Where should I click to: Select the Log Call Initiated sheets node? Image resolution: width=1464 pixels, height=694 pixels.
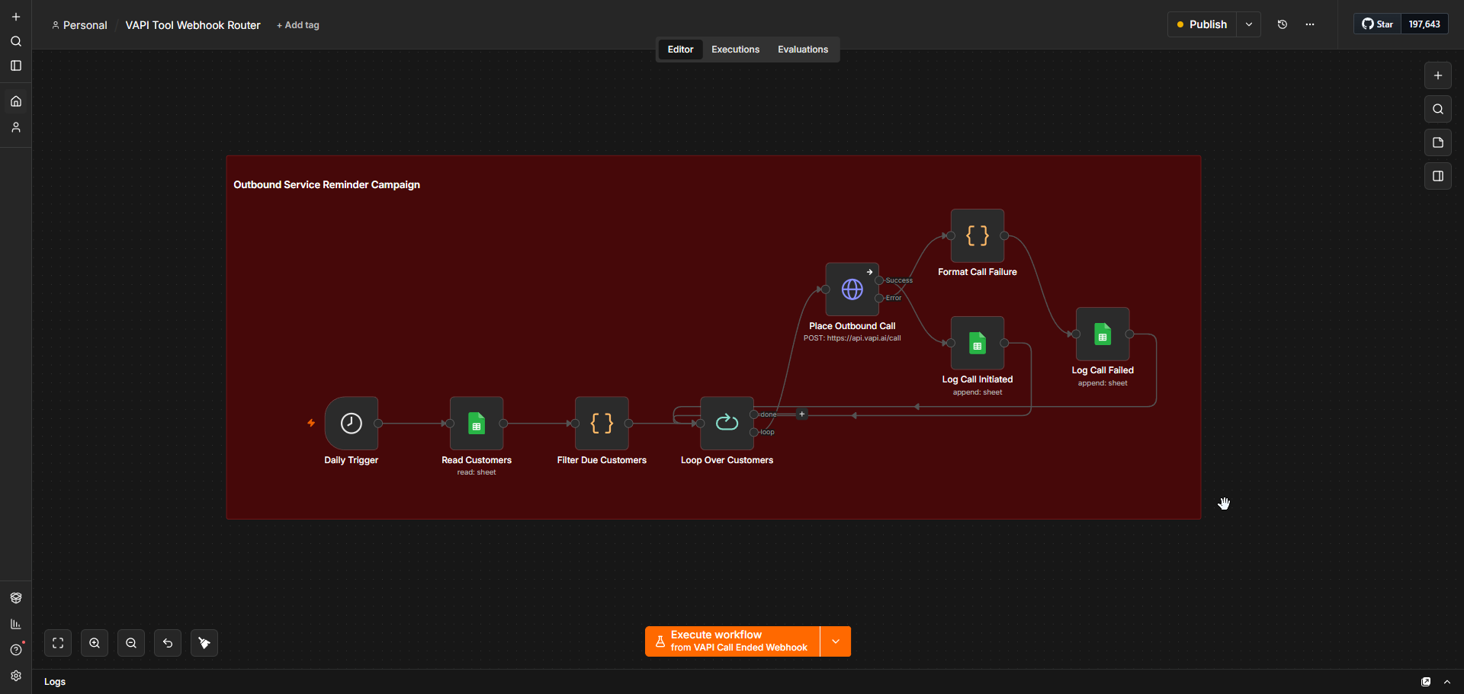[978, 343]
